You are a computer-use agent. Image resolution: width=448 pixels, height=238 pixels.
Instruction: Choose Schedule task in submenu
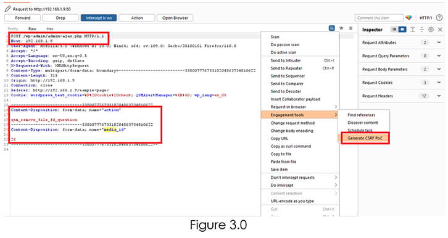363,130
